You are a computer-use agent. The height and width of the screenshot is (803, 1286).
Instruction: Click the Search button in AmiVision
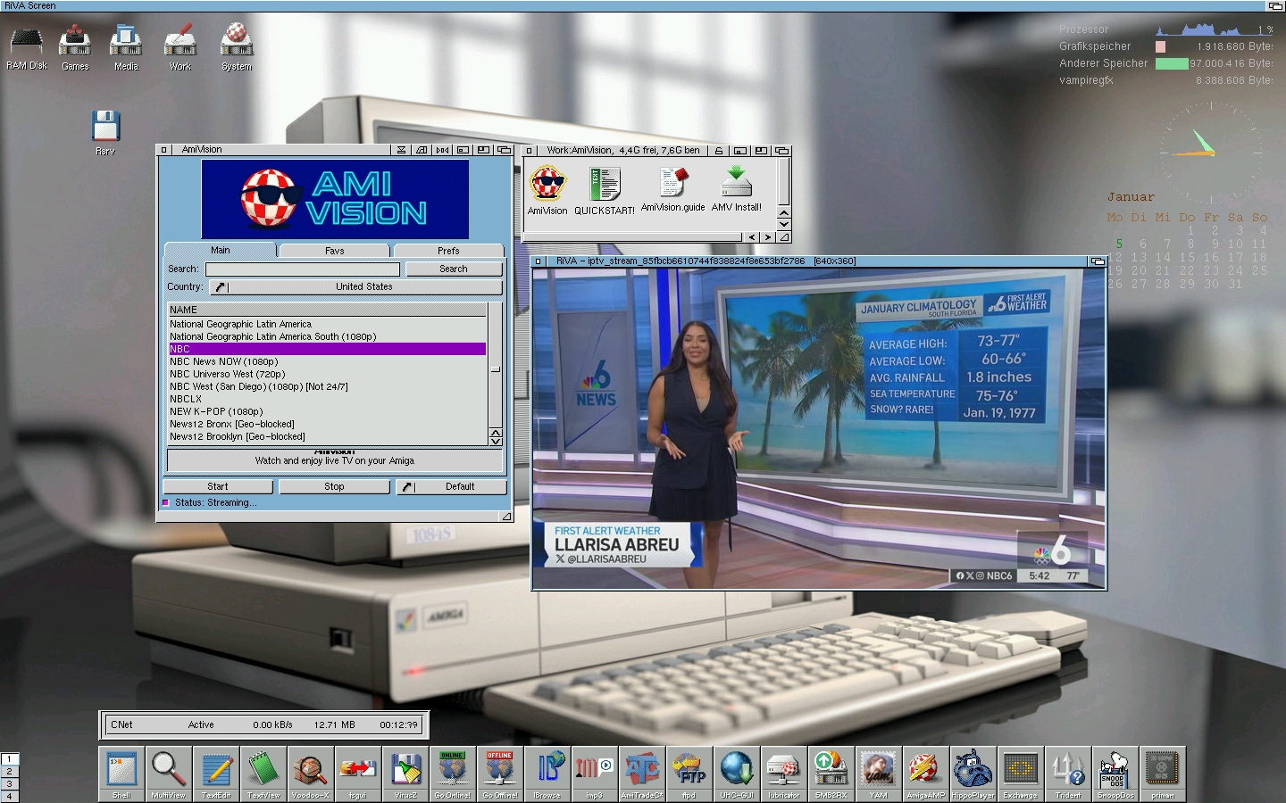(x=454, y=269)
